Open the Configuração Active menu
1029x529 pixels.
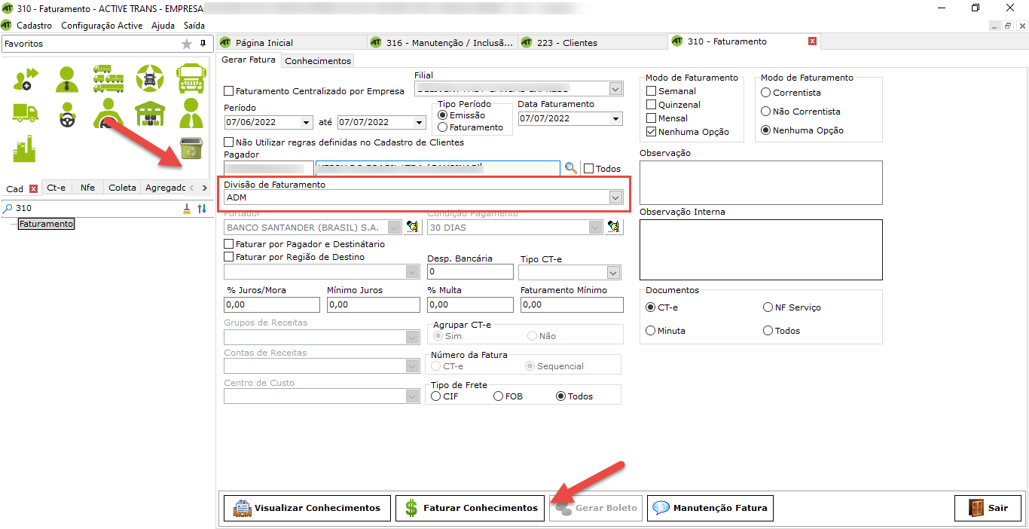click(102, 26)
